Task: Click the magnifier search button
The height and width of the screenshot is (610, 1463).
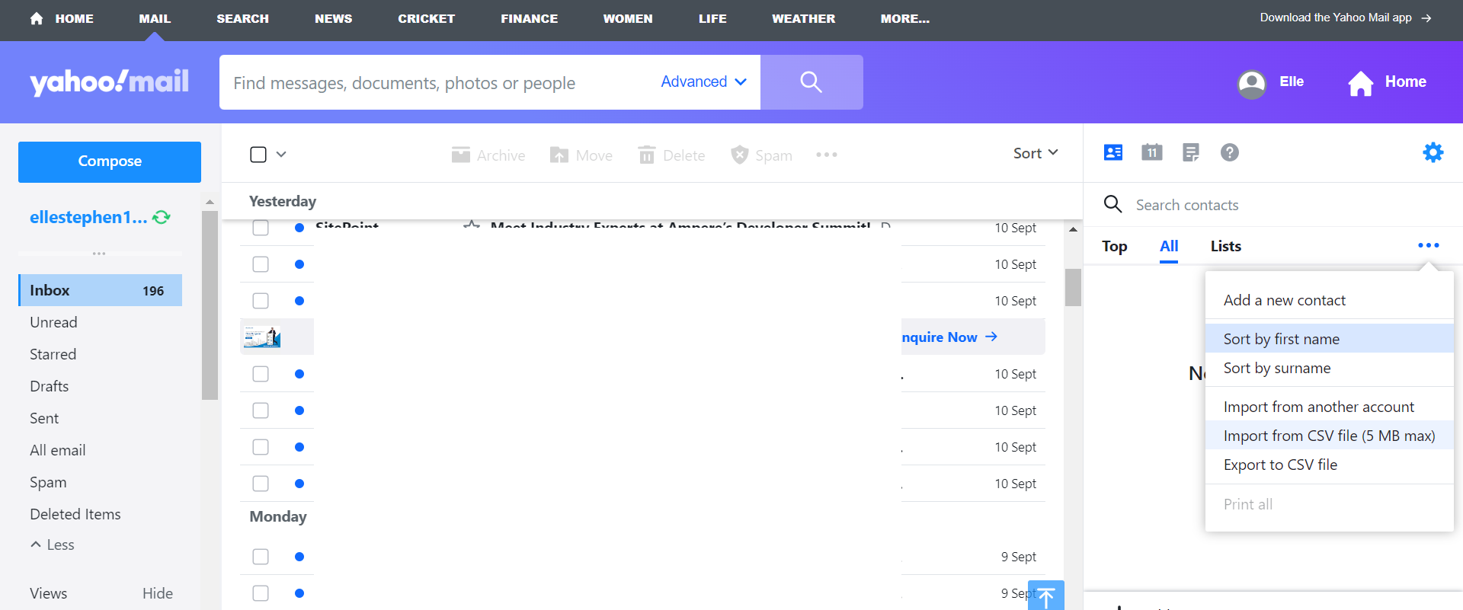Action: [812, 82]
